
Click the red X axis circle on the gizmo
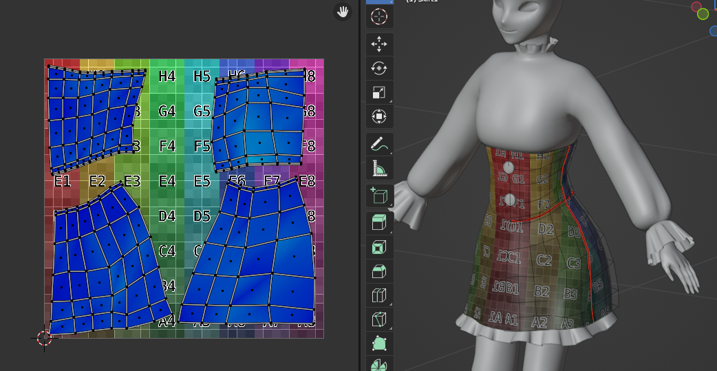tap(696, 6)
